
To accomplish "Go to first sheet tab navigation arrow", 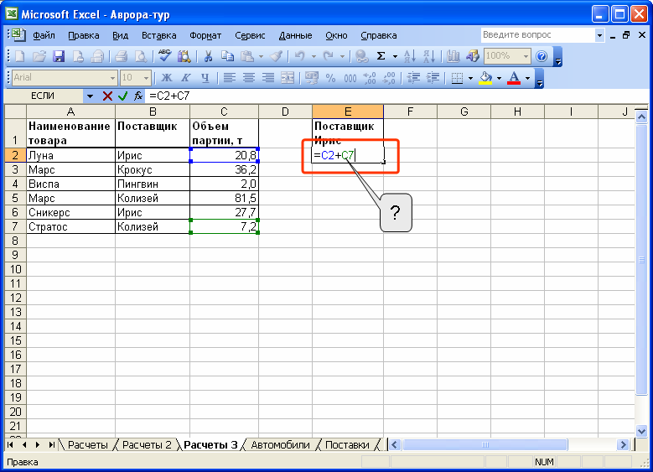I will pyautogui.click(x=10, y=445).
